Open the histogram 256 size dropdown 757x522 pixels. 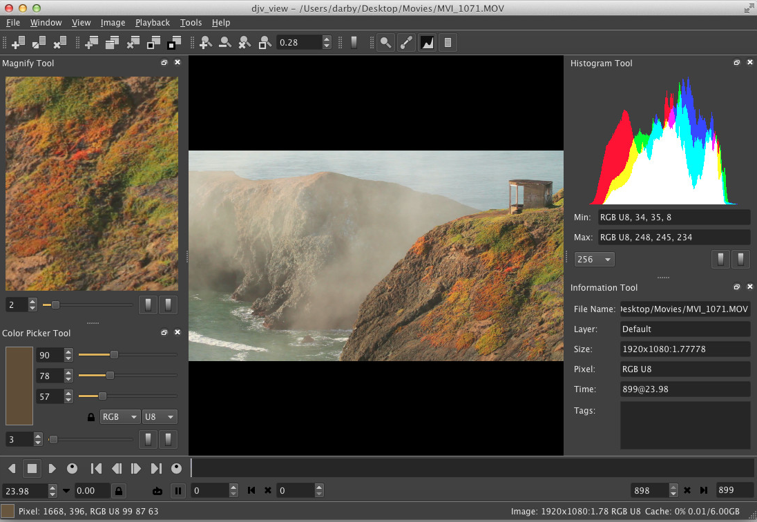click(594, 260)
